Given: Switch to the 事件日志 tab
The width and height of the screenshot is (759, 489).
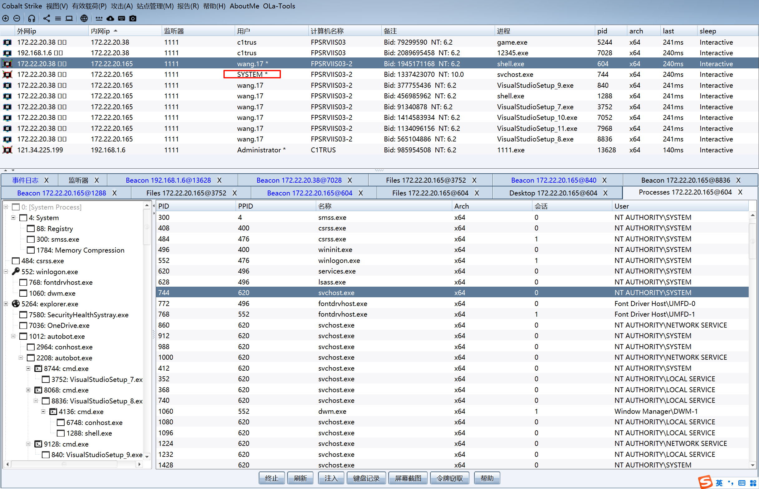Looking at the screenshot, I should pos(25,180).
